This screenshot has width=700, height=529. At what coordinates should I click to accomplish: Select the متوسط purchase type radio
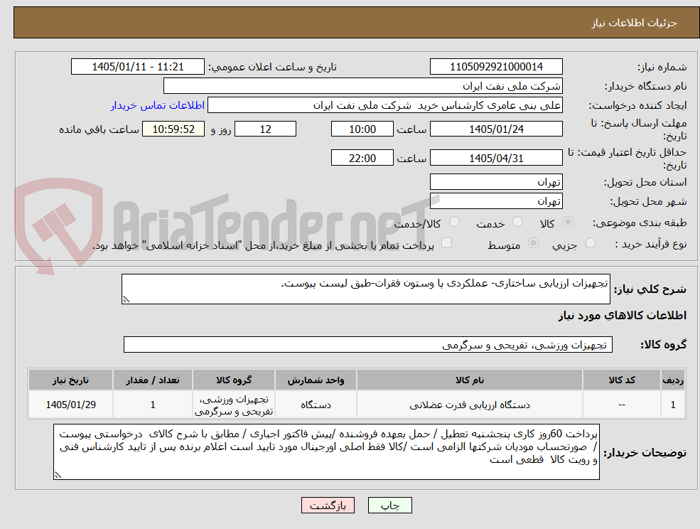533,243
